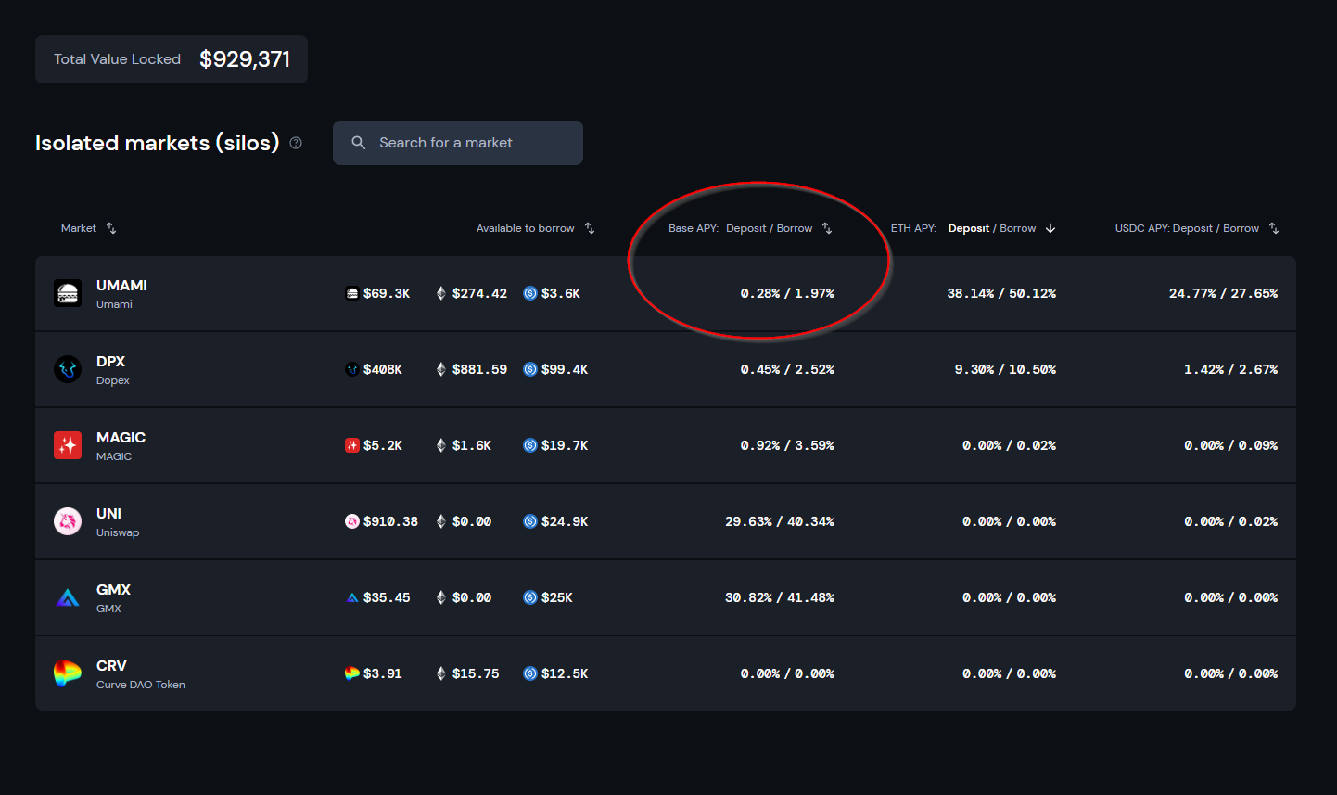Open the MAGIC market name
The height and width of the screenshot is (795, 1337).
pyautogui.click(x=121, y=438)
